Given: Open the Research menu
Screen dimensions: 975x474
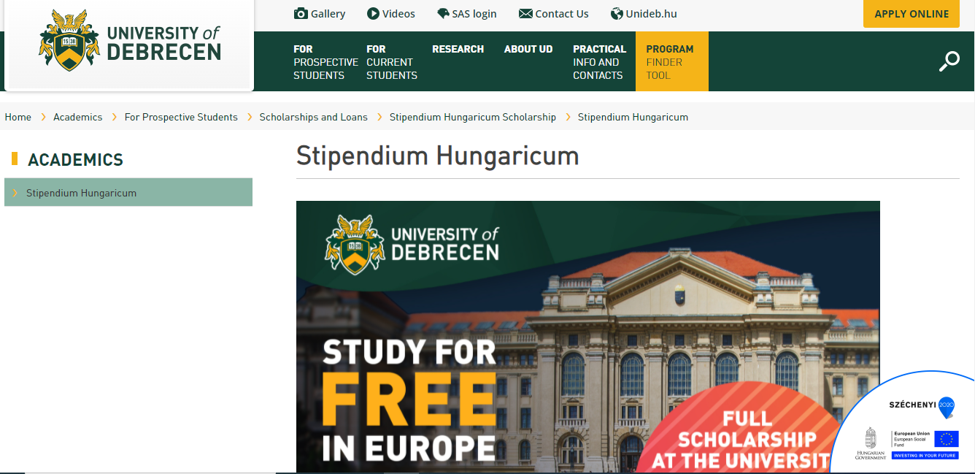Looking at the screenshot, I should point(458,49).
